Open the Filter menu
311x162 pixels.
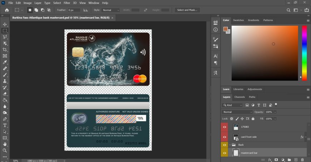(67, 3)
